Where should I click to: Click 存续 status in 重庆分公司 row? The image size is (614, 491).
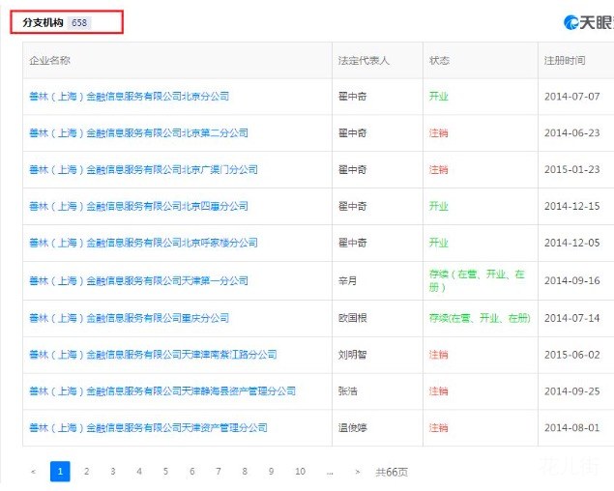pos(480,318)
